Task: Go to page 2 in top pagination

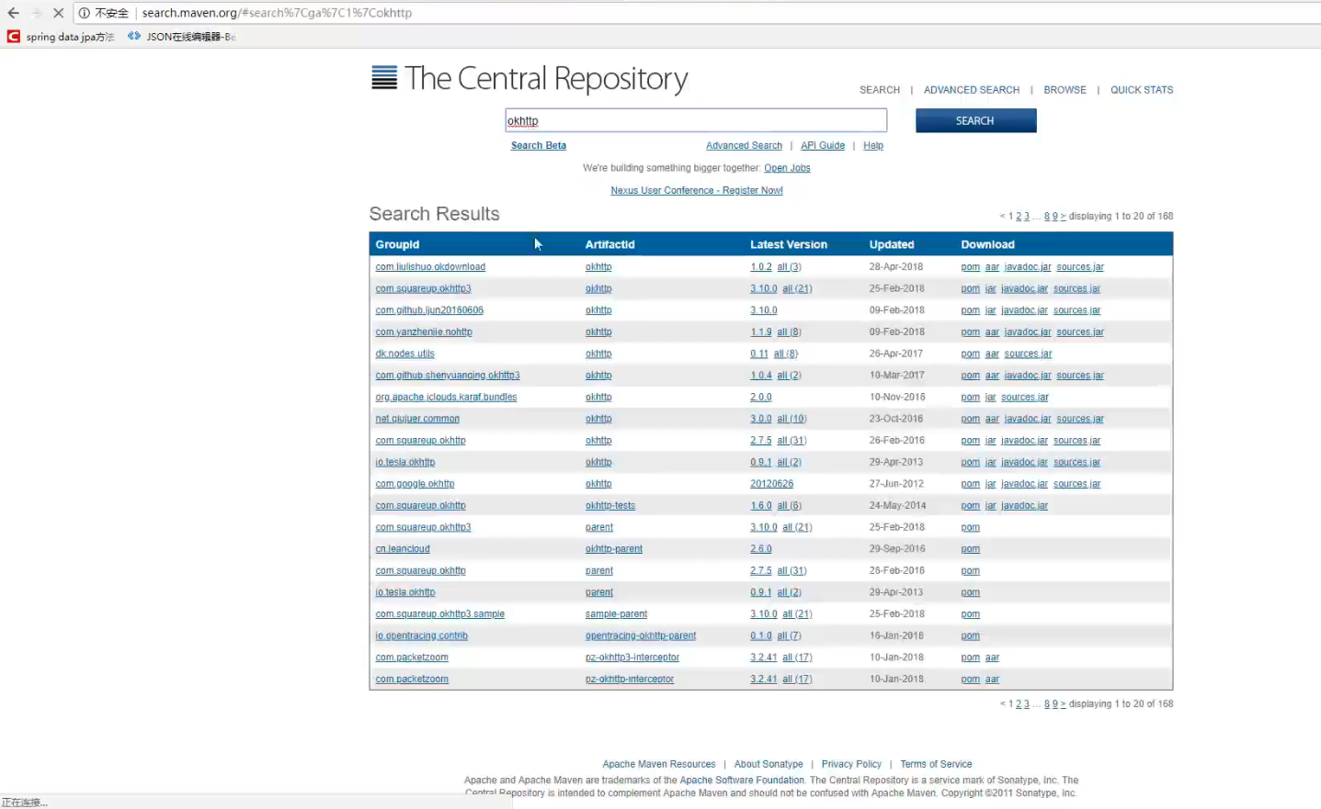Action: point(1019,217)
